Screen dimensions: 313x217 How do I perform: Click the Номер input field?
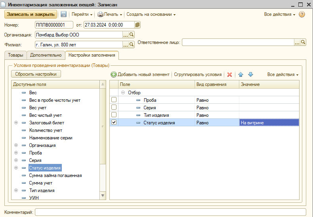(54, 25)
